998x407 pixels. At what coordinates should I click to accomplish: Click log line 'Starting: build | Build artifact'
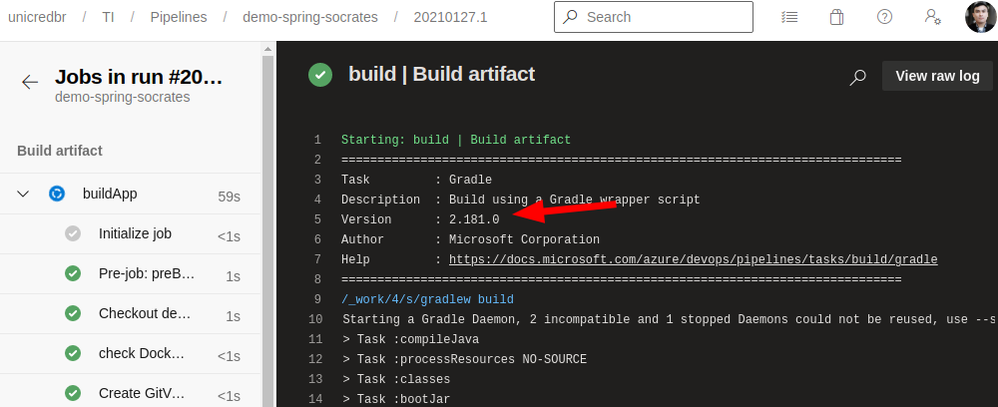point(456,140)
